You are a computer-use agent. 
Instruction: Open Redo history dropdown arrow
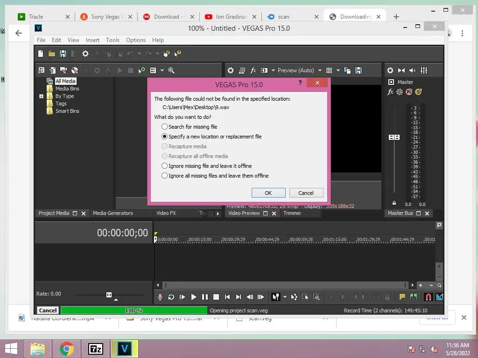point(157,54)
